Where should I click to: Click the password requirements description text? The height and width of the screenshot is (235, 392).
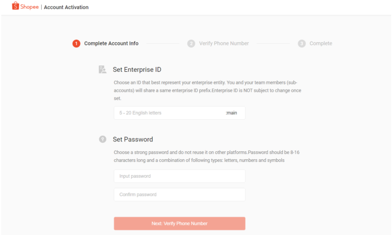pos(206,156)
